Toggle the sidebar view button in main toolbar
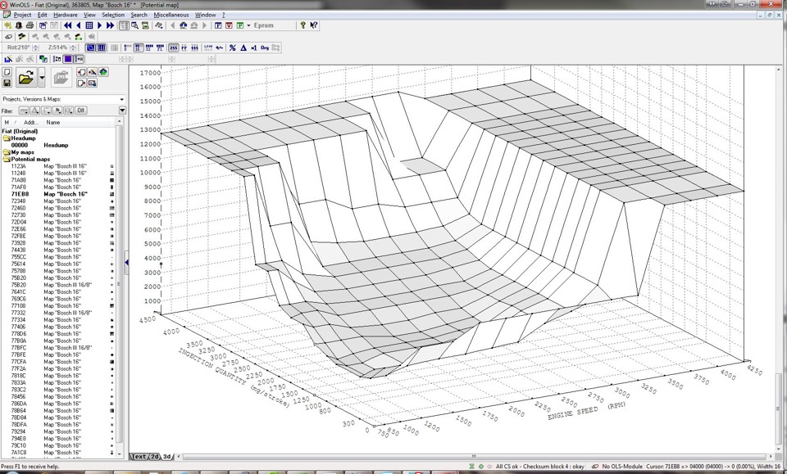Viewport: 787px width, 474px height. [124, 25]
